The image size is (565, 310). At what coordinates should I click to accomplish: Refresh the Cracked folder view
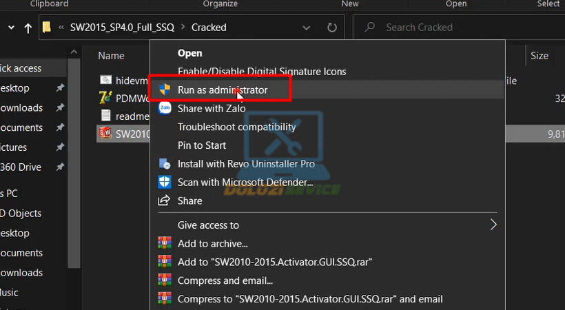tap(332, 28)
